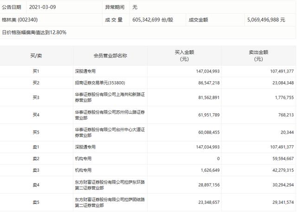Click 华泰证券台州中心大道证券营业部 name
Viewport: 297px width, 213px height.
click(110, 132)
